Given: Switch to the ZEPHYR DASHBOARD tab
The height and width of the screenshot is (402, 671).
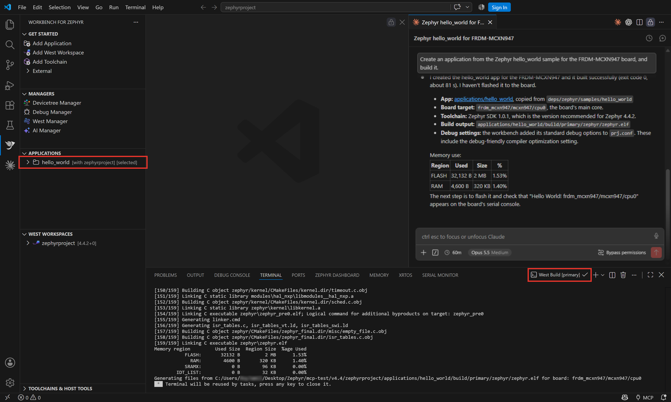Looking at the screenshot, I should pos(337,275).
